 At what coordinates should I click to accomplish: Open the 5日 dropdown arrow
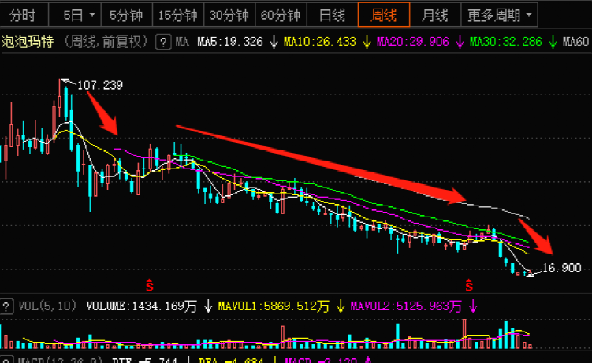(92, 15)
